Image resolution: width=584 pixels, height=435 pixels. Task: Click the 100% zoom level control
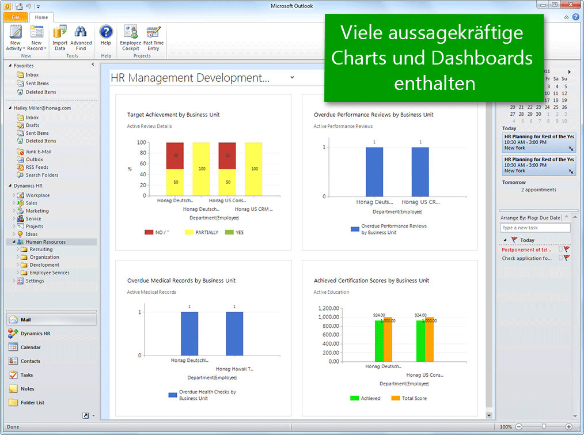pyautogui.click(x=506, y=426)
